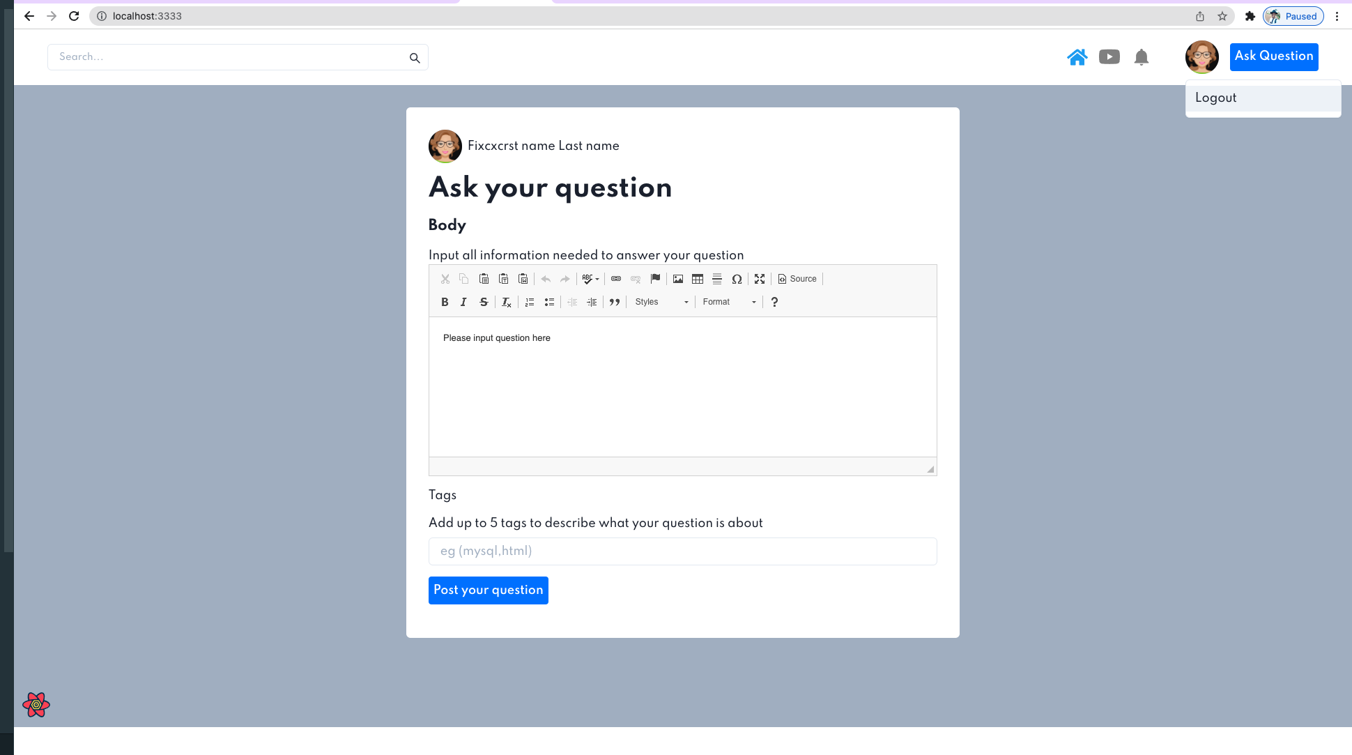Click Post your question button
Viewport: 1352px width, 755px height.
pos(488,590)
